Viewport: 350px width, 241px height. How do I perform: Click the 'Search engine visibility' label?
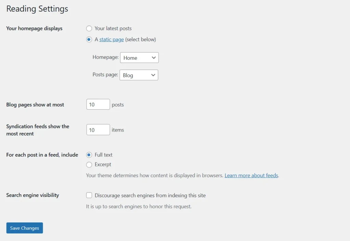(x=32, y=195)
